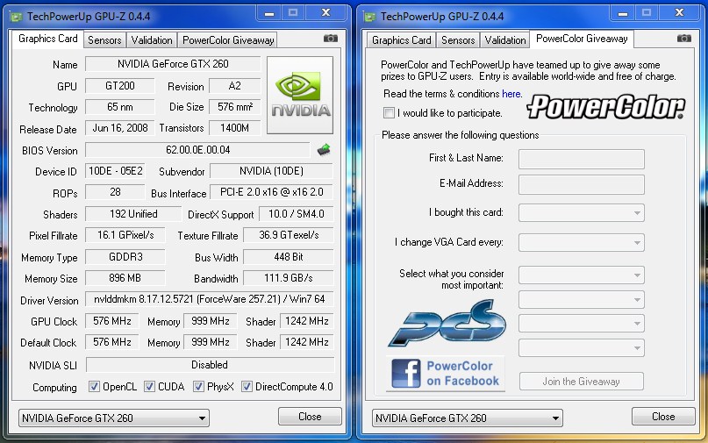Click the Memory Type value GDDR3

click(125, 257)
